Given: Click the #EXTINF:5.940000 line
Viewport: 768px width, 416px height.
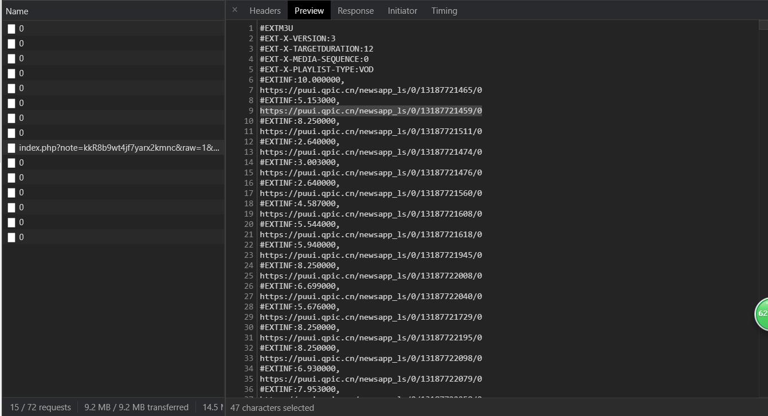Looking at the screenshot, I should [x=300, y=245].
